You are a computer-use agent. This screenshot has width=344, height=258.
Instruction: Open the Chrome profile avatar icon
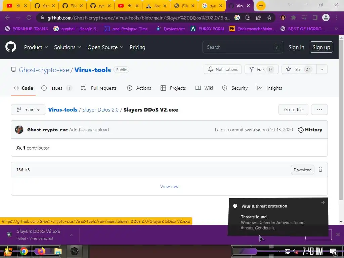[326, 17]
